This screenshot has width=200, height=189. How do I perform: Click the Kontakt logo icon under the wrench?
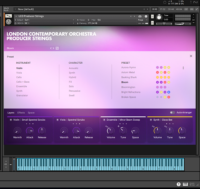(9, 22)
